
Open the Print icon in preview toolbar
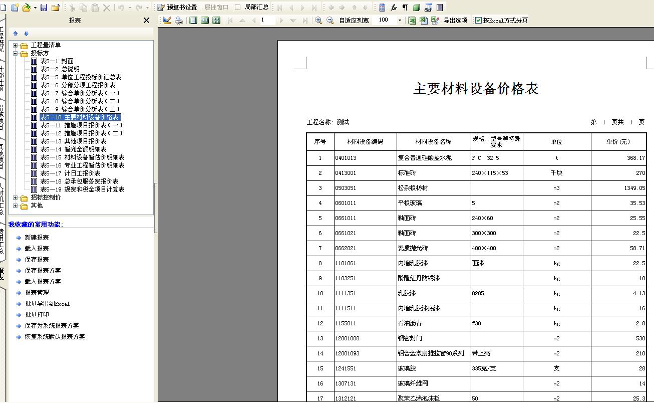coord(180,20)
